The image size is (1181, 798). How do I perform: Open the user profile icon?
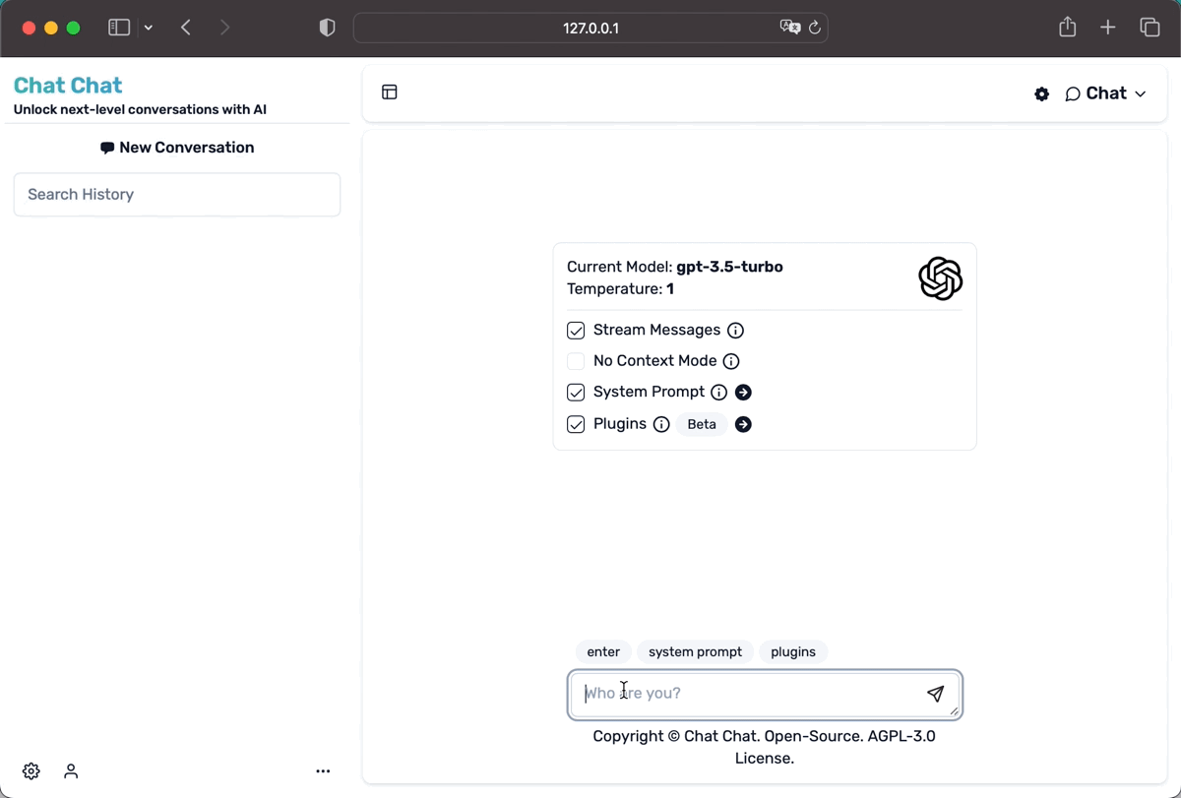coord(71,771)
